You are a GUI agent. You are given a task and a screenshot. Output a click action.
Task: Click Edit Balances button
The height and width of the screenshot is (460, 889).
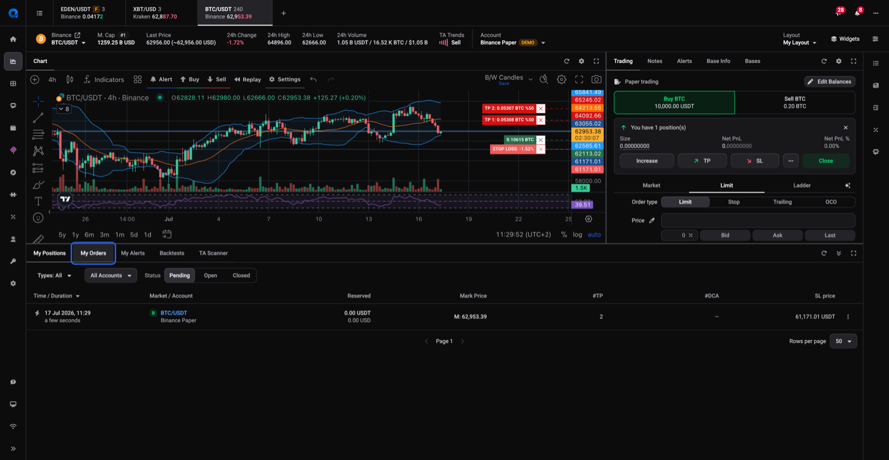point(829,81)
